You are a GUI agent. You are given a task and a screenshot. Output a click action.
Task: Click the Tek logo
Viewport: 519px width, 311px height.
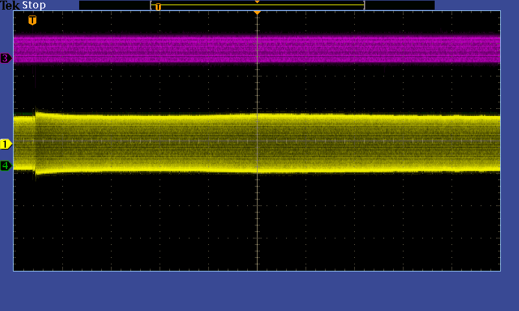pos(10,5)
